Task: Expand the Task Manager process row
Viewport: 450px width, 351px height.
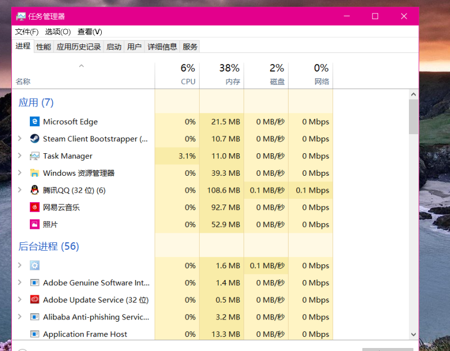Action: pos(20,155)
